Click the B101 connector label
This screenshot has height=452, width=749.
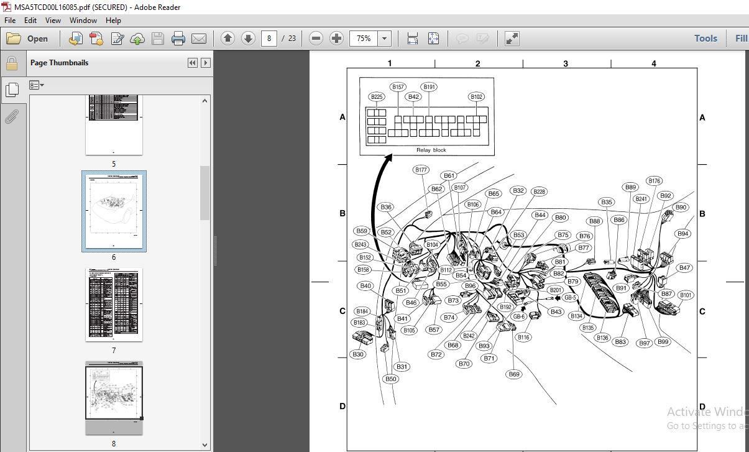[x=686, y=295]
